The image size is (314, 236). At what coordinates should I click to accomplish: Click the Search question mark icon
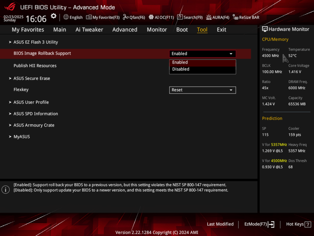[180, 17]
